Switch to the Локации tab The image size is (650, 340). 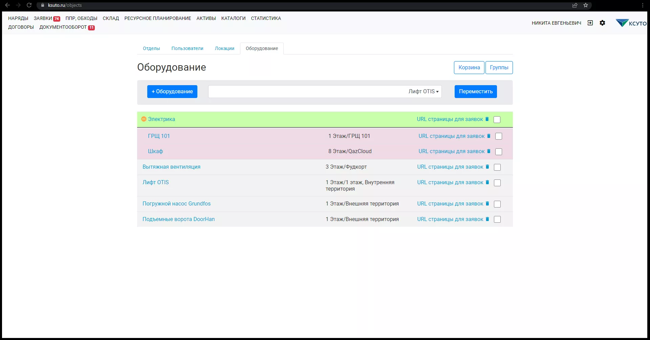pos(224,48)
